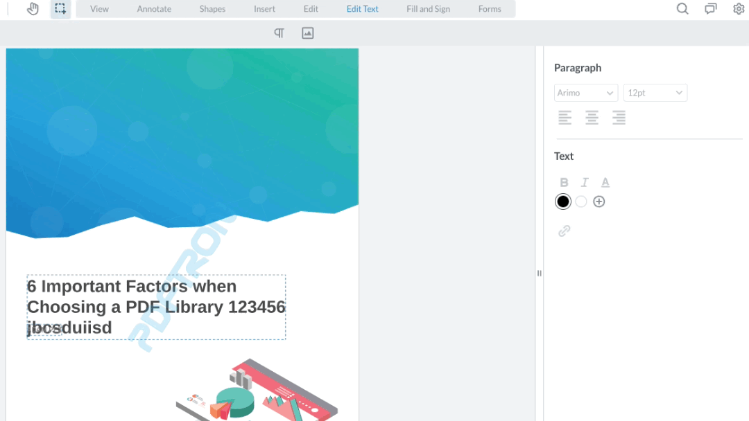The image size is (749, 421).
Task: Toggle underline formatting on text
Action: (605, 182)
